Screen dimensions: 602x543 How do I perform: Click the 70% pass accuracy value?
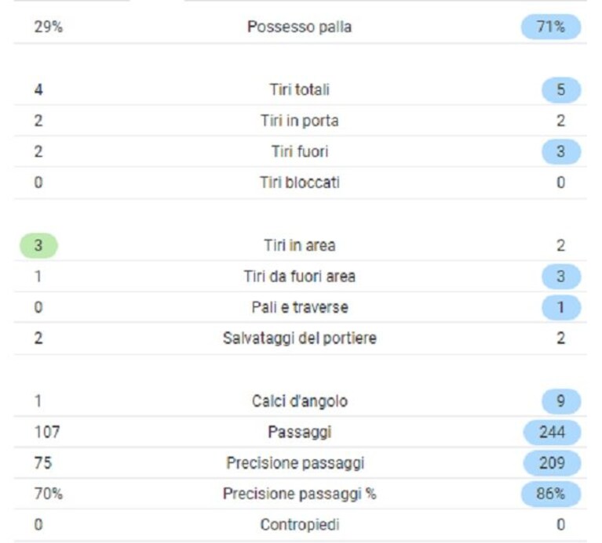pos(49,494)
